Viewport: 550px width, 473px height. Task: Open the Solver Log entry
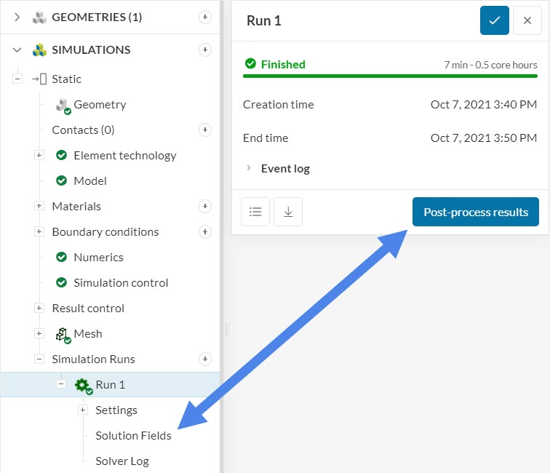[121, 461]
